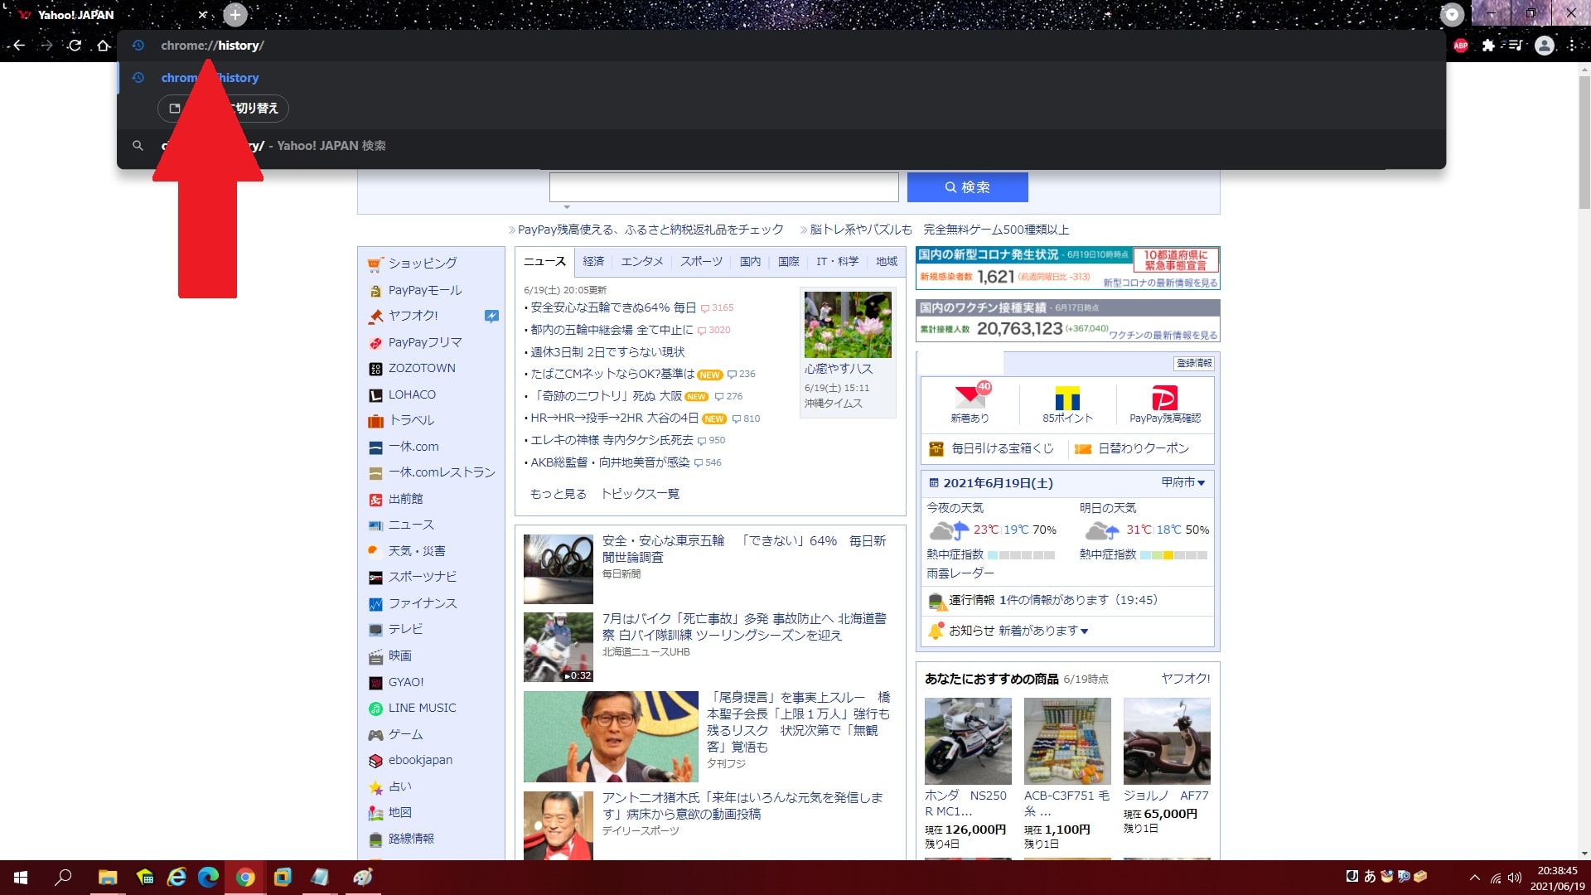Open the Chrome three-dot menu
This screenshot has height=895, width=1591.
click(x=1572, y=46)
